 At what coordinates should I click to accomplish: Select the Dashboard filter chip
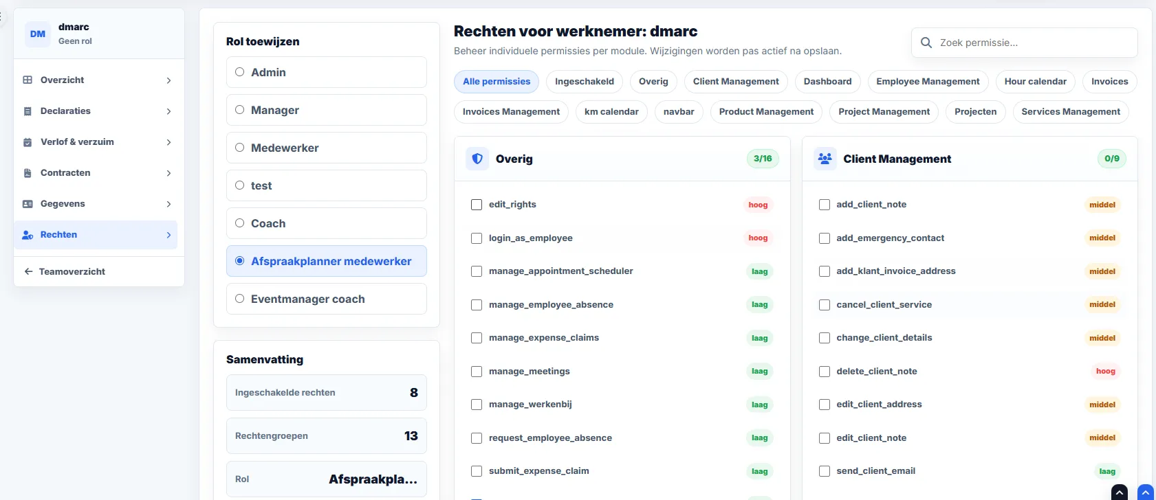pos(827,81)
